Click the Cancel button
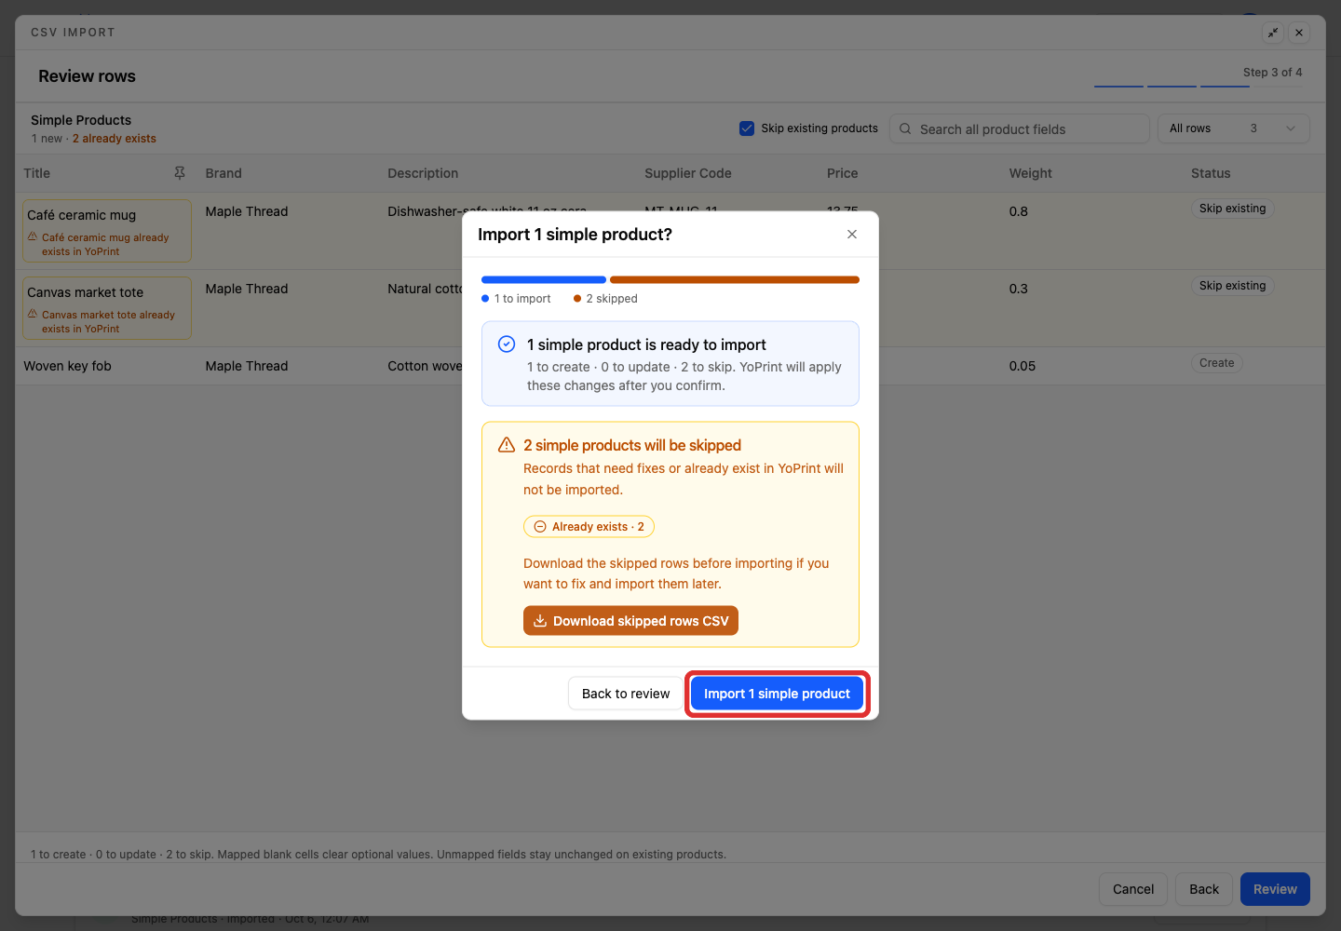Image resolution: width=1341 pixels, height=931 pixels. [1133, 889]
